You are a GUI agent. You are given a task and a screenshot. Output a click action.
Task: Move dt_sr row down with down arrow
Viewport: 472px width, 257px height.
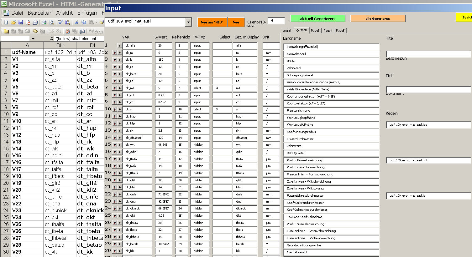tap(120, 109)
